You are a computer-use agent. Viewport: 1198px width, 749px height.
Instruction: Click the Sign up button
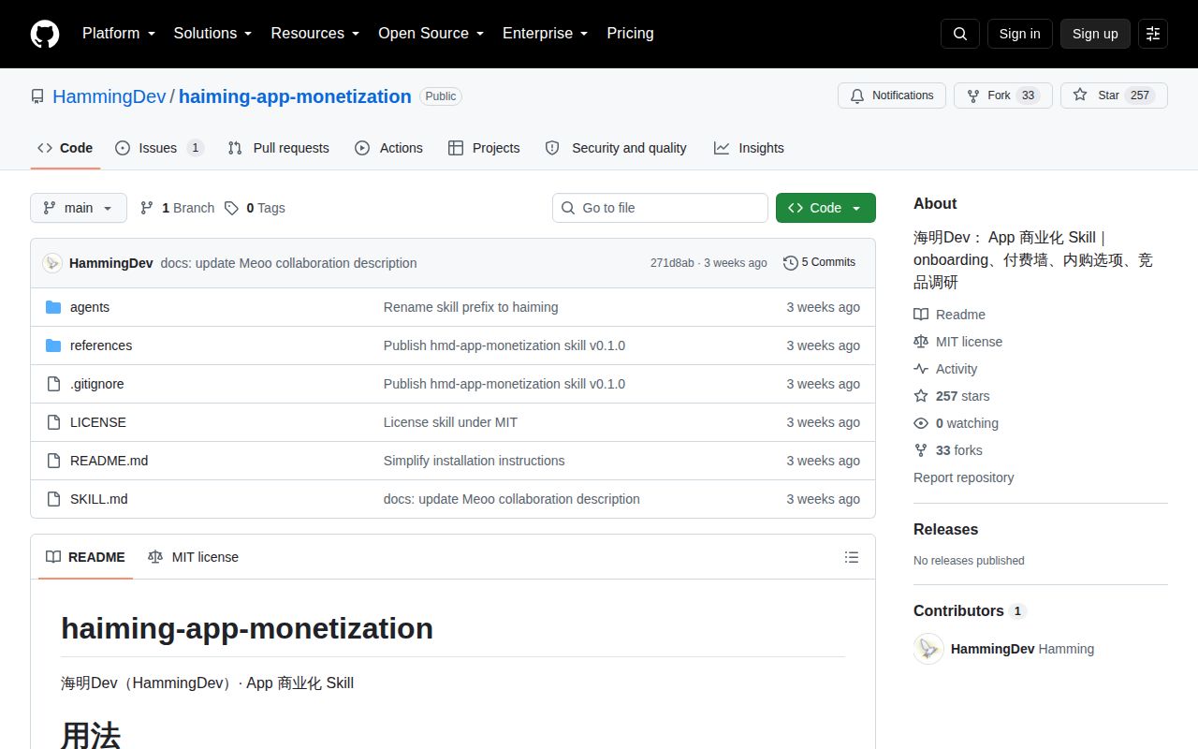tap(1095, 34)
